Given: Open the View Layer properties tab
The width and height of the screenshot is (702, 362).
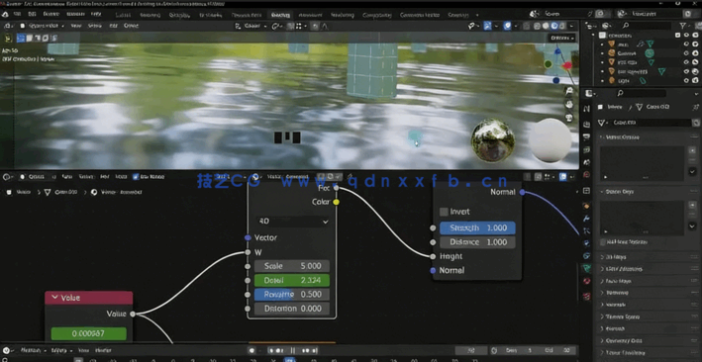Looking at the screenshot, I should click(x=587, y=149).
